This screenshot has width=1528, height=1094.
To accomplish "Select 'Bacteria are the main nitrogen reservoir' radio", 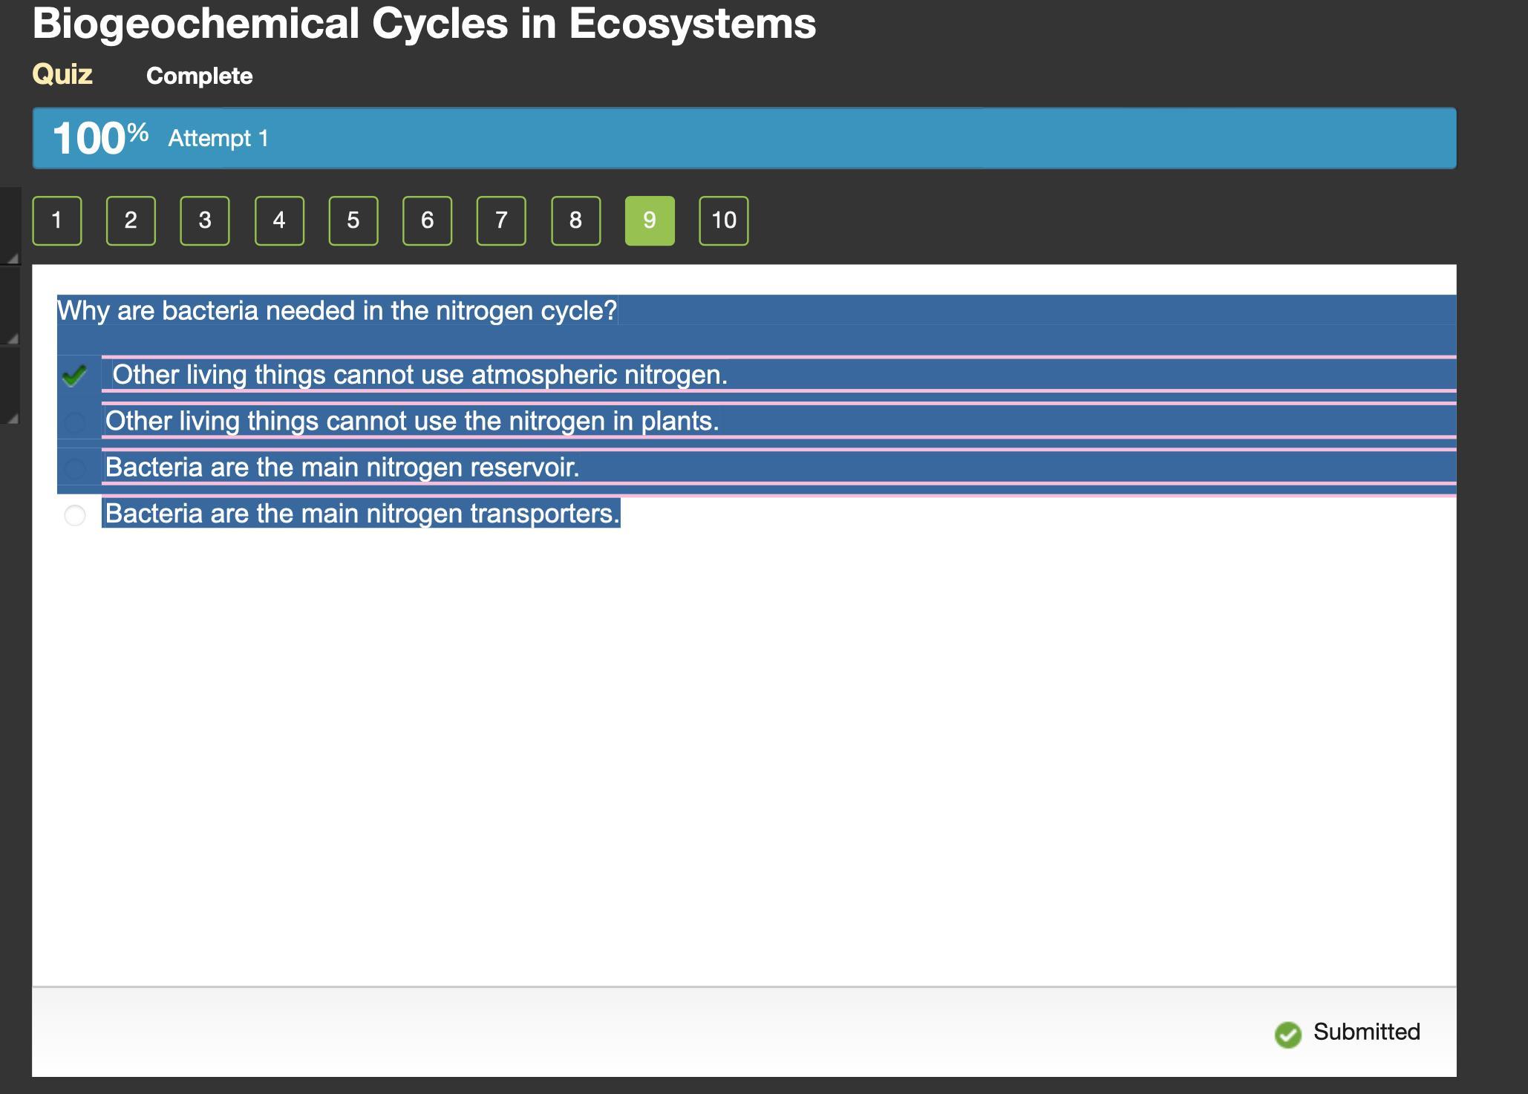I will click(x=75, y=468).
